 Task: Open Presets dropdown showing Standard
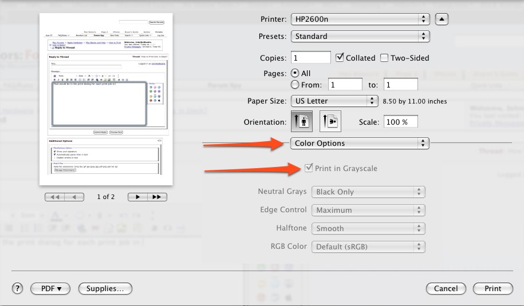coord(360,36)
